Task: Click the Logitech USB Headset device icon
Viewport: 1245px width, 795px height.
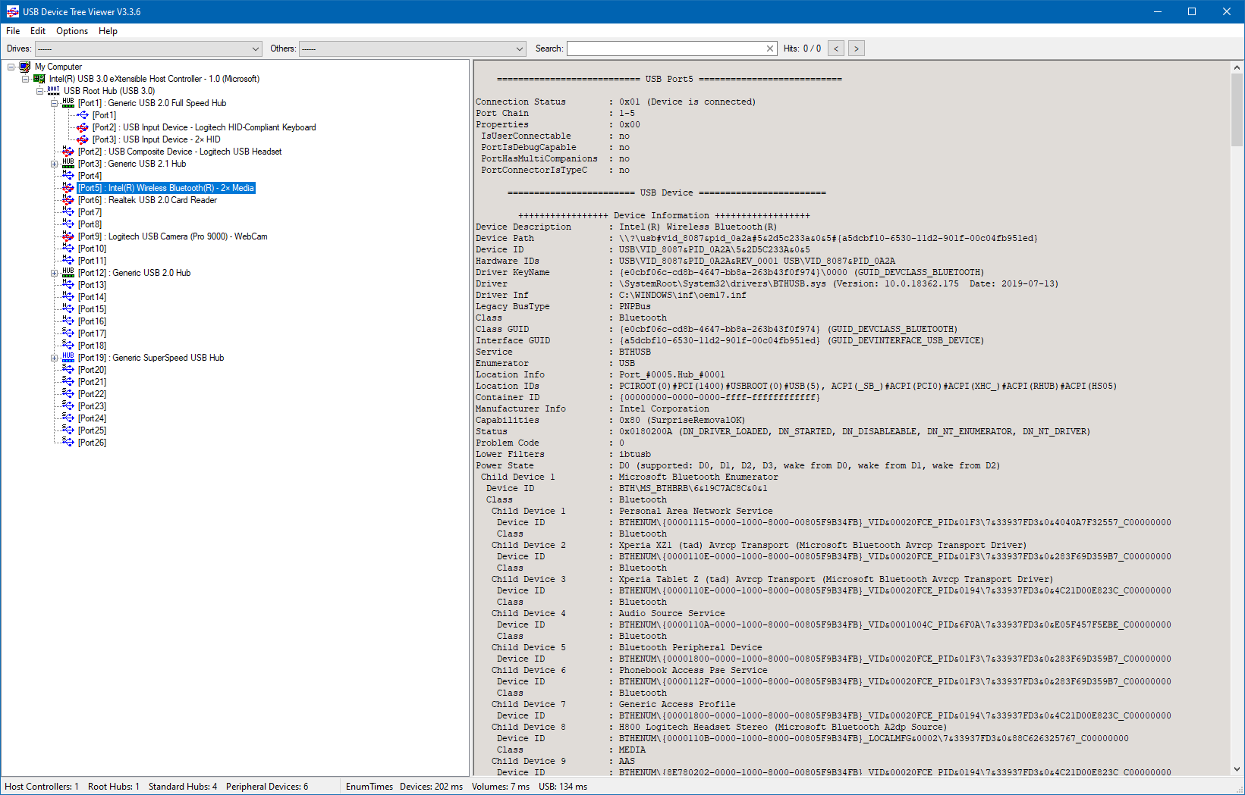Action: coord(68,152)
